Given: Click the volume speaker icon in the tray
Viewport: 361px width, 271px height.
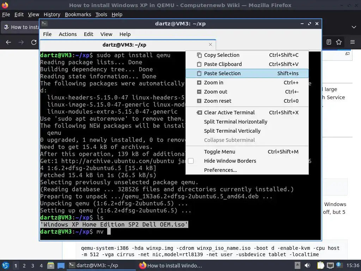Looking at the screenshot, I should tap(307, 265).
